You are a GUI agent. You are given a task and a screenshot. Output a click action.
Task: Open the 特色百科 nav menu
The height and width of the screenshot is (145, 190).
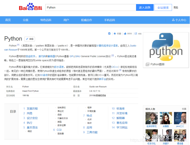(46, 20)
